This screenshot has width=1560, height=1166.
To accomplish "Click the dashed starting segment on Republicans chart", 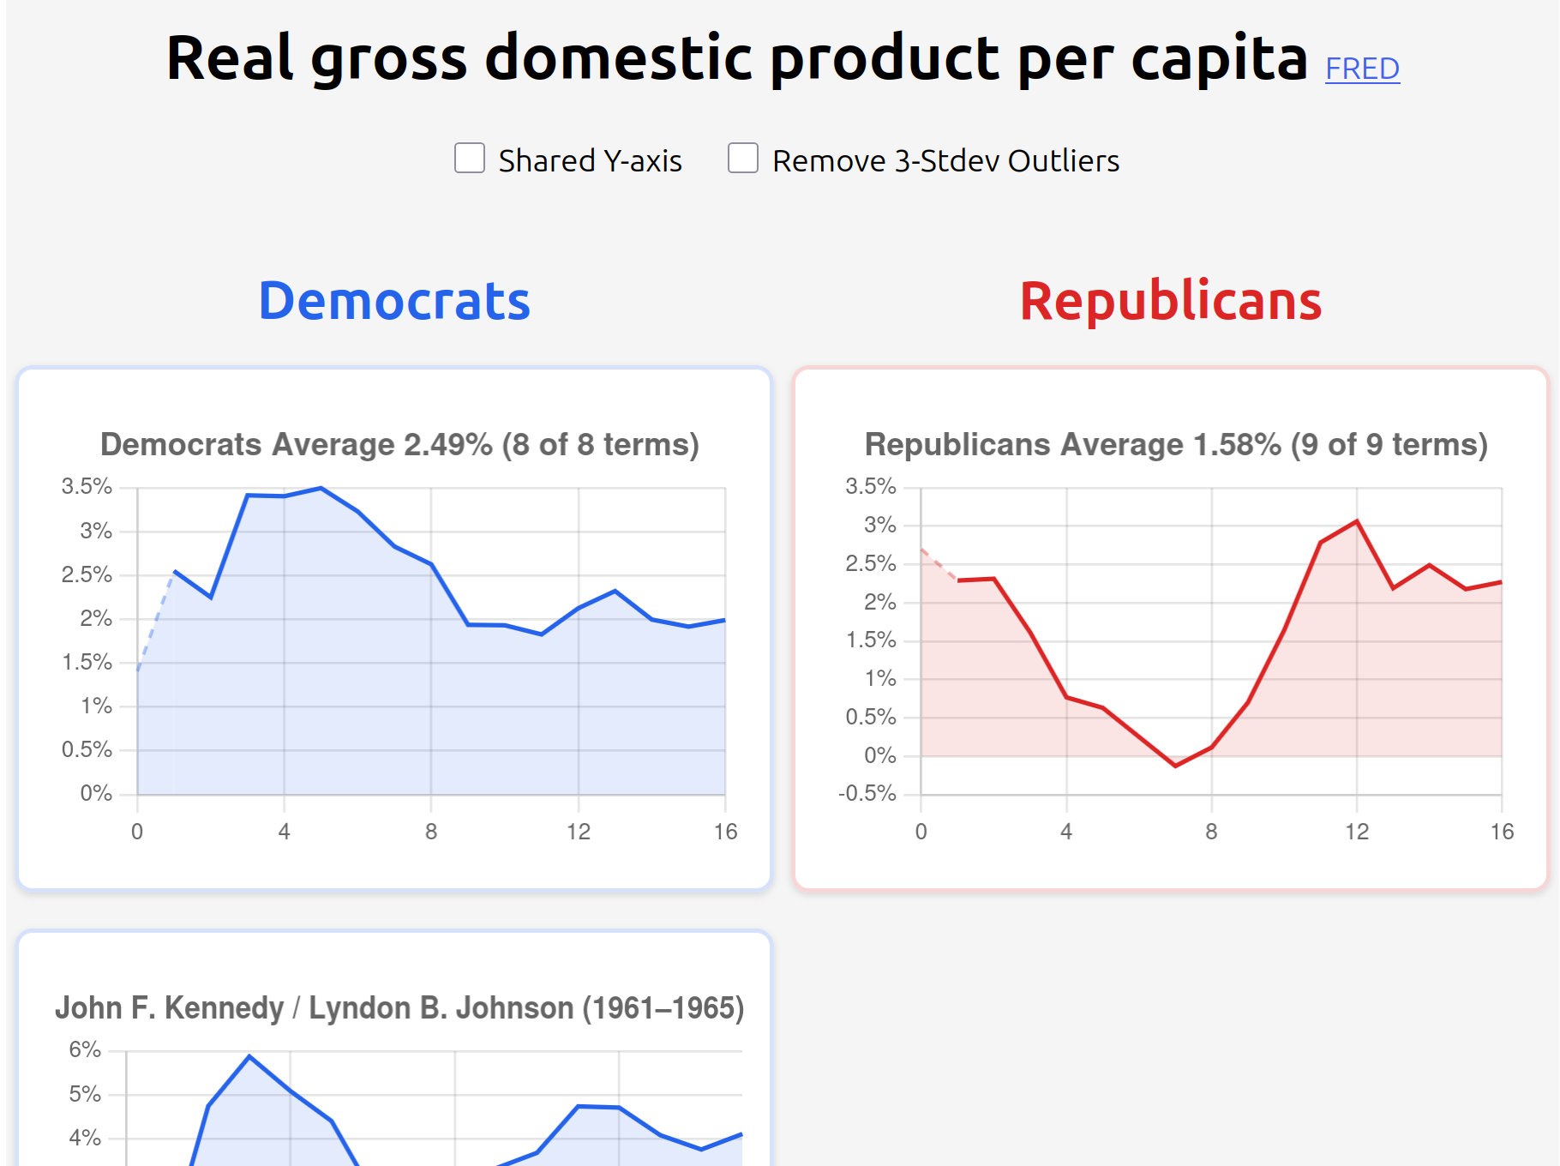I will (939, 563).
